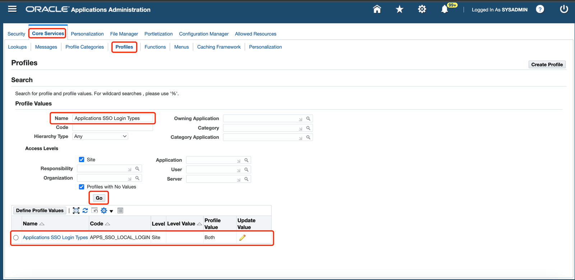Open Category search magnifier icon
The height and width of the screenshot is (280, 575).
tap(308, 128)
